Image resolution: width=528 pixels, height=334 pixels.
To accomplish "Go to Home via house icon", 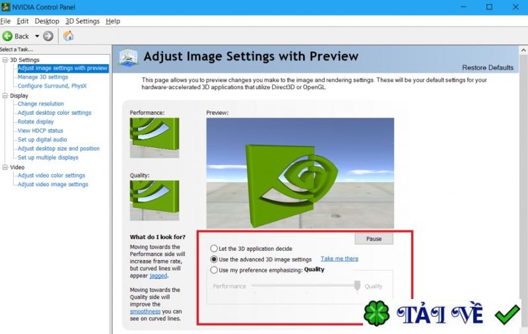I will pos(69,36).
